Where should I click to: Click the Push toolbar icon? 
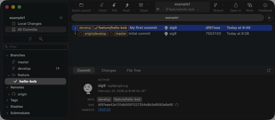click(126, 5)
